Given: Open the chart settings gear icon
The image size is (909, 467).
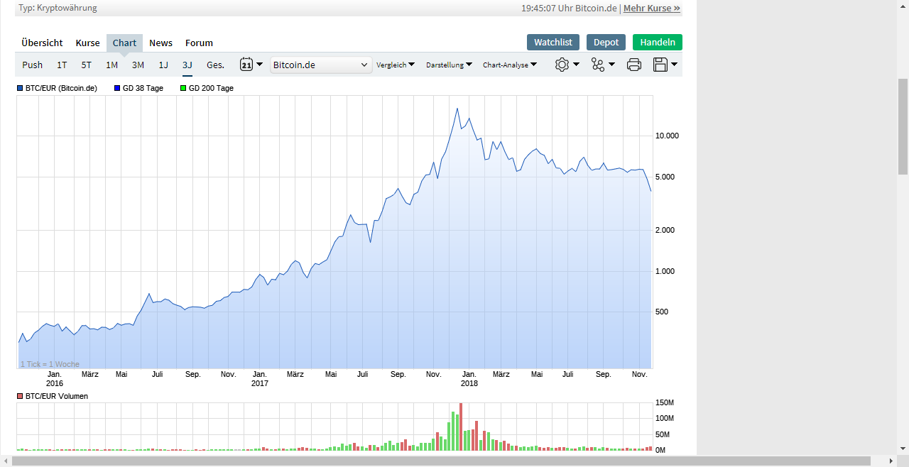Looking at the screenshot, I should tap(562, 65).
